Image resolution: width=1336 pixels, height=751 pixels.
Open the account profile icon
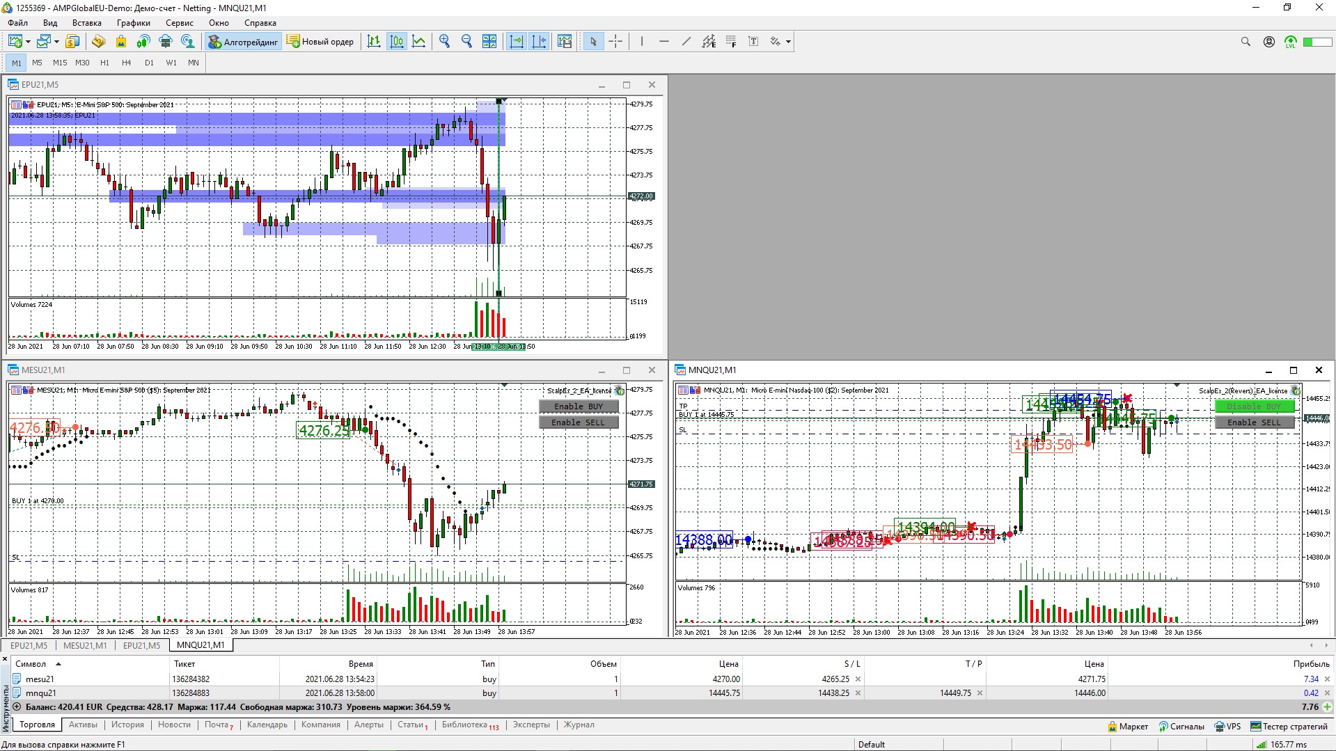(x=1269, y=42)
